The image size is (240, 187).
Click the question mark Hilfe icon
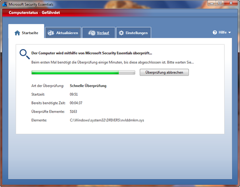[x=215, y=33]
